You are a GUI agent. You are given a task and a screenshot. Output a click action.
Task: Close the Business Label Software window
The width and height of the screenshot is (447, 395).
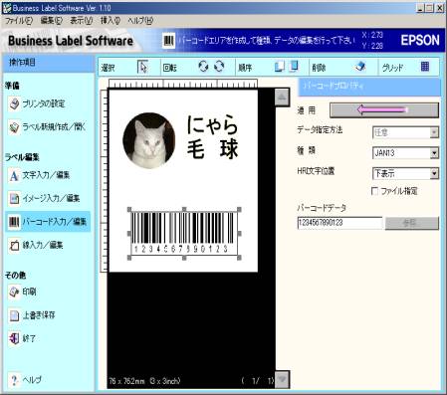coord(440,8)
